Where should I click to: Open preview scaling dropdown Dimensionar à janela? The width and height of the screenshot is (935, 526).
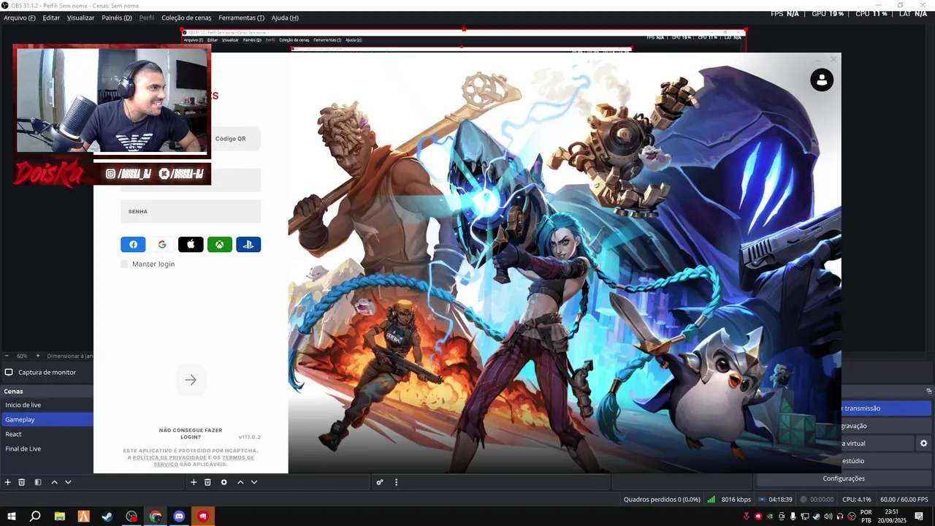click(70, 356)
